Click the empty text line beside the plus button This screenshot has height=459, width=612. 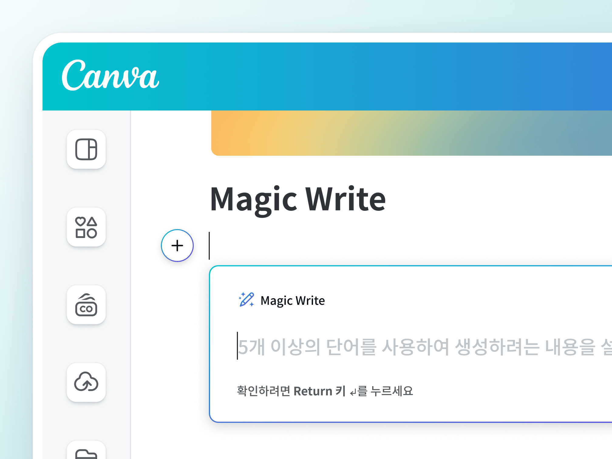point(273,245)
